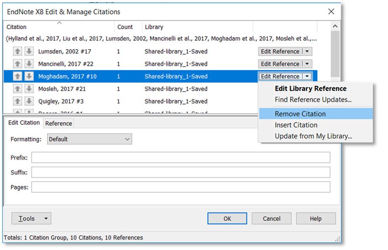Select the Hylland et al. citation group row

coord(161,39)
